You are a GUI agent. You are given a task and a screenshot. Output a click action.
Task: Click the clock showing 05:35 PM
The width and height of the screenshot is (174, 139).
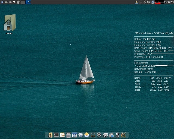169,2
